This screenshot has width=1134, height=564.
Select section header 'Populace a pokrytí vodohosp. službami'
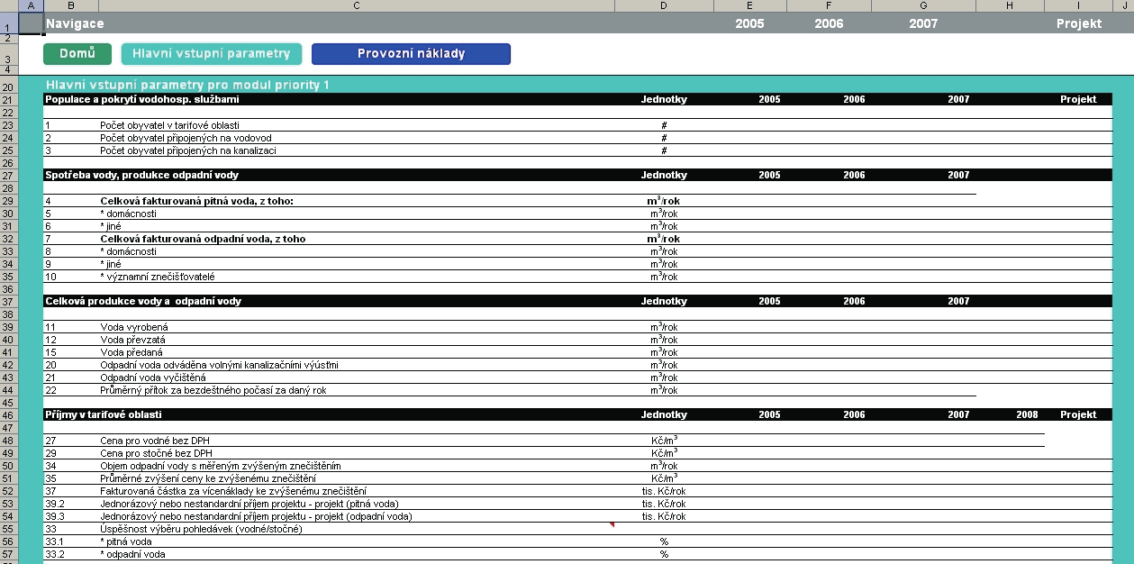click(142, 99)
